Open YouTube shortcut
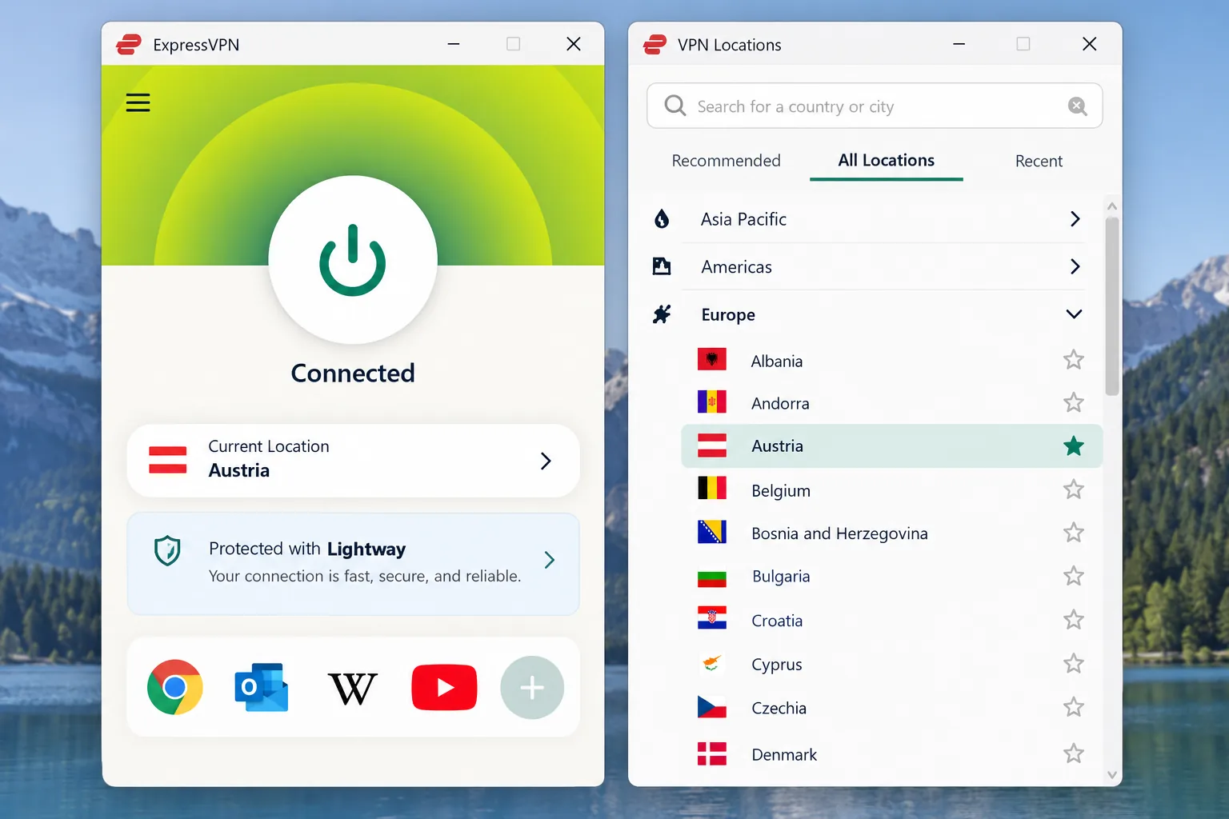 [444, 687]
